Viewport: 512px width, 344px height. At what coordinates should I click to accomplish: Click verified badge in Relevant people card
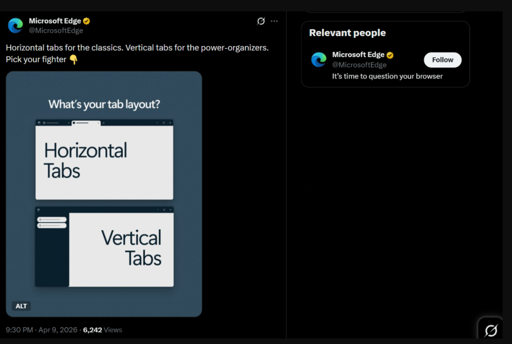click(x=390, y=55)
